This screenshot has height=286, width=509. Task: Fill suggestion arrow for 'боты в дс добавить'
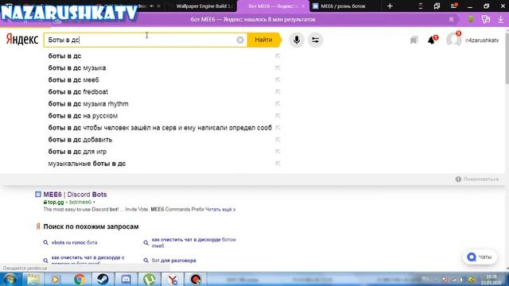point(278,140)
